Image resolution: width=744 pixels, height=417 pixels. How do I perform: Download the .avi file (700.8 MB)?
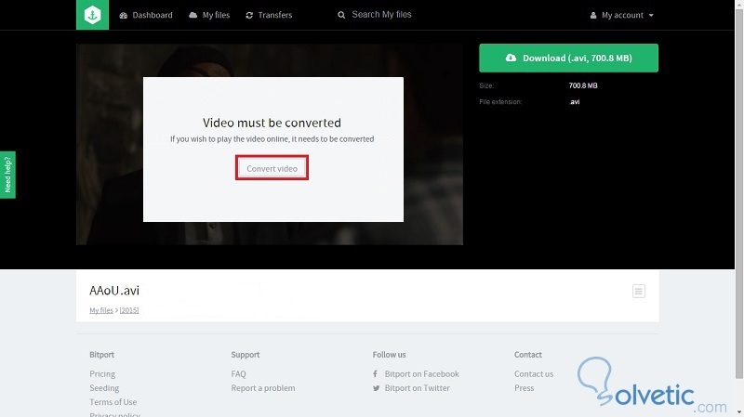point(568,58)
